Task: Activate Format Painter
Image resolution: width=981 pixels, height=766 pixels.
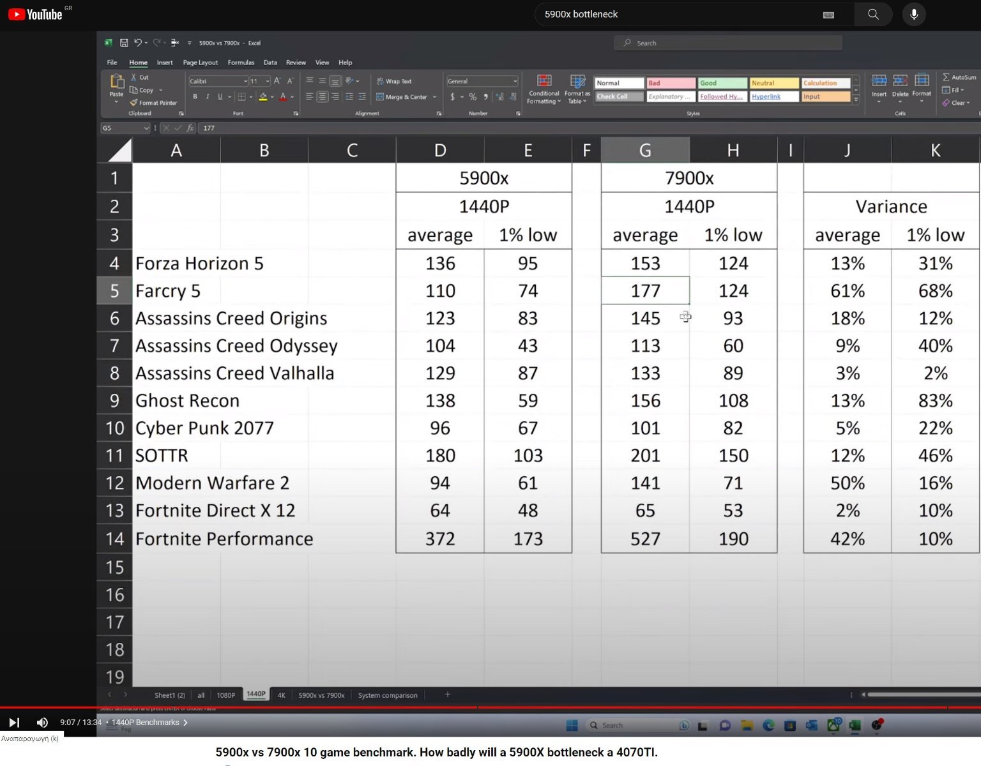Action: tap(153, 103)
